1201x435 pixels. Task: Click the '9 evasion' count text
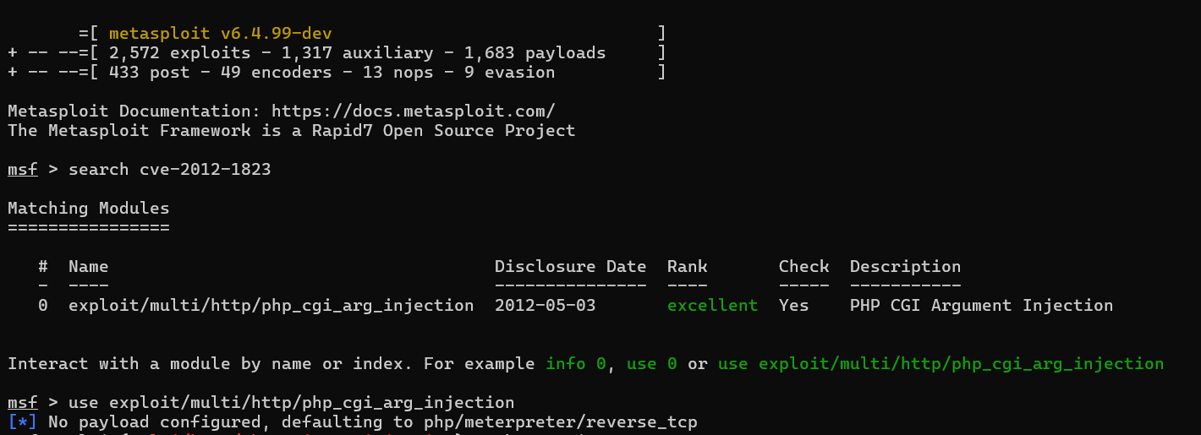[x=509, y=73]
